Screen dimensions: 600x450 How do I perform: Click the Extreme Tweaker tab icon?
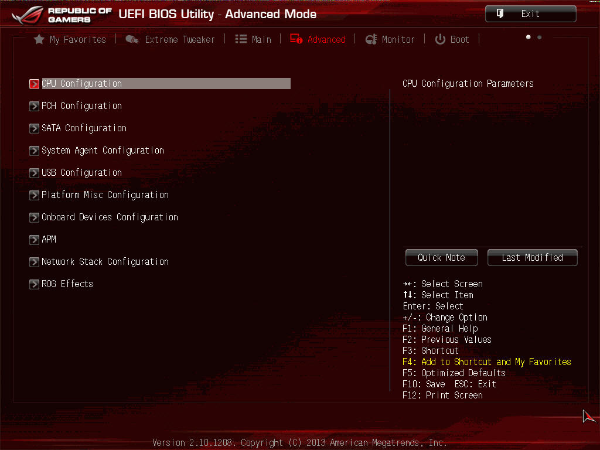[x=132, y=39]
